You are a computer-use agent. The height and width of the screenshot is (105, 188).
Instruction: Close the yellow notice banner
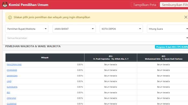pos(186,17)
